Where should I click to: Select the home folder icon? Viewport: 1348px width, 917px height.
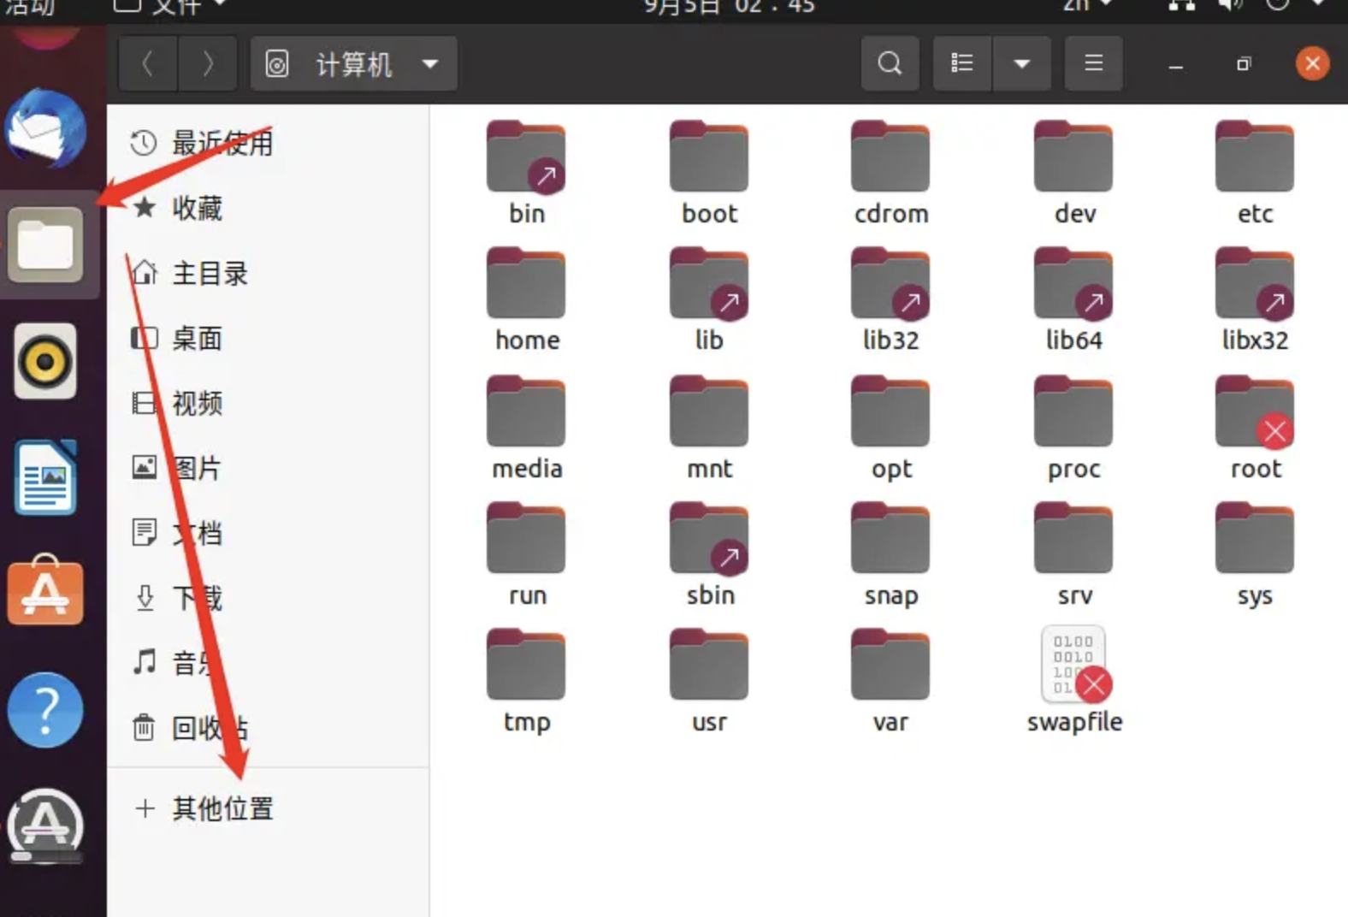526,285
